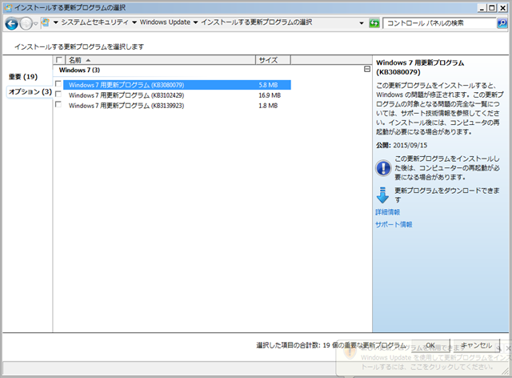Switch to 重要 (19) tab
The image size is (512, 378).
tap(23, 77)
